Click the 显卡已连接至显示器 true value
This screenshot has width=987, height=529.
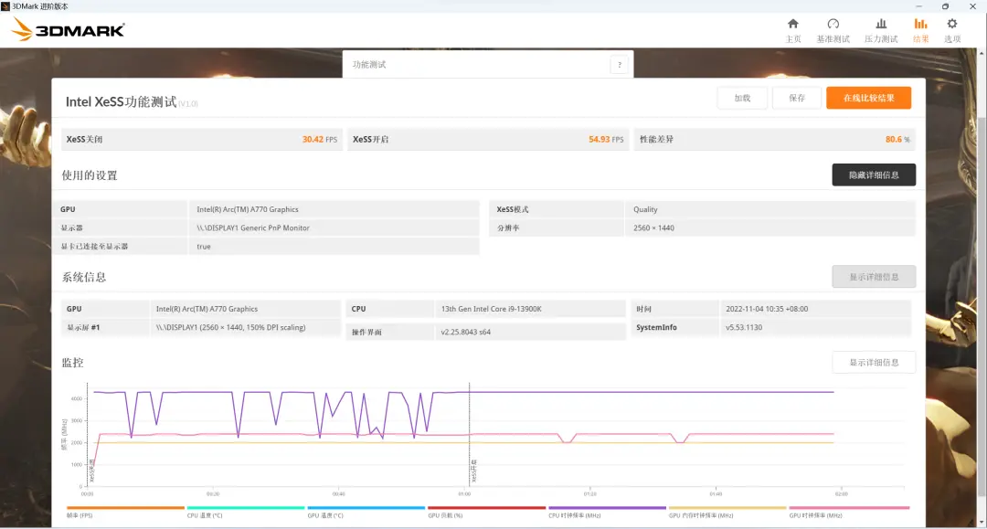point(203,247)
